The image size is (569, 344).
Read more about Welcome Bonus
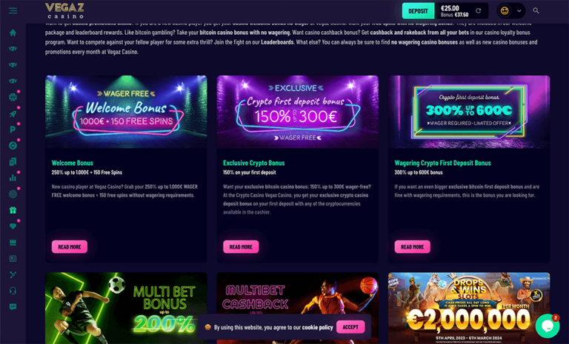[x=70, y=246]
